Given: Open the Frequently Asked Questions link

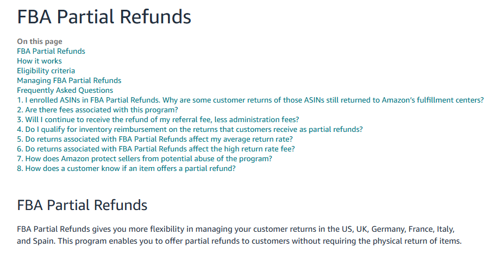Looking at the screenshot, I should [x=65, y=90].
